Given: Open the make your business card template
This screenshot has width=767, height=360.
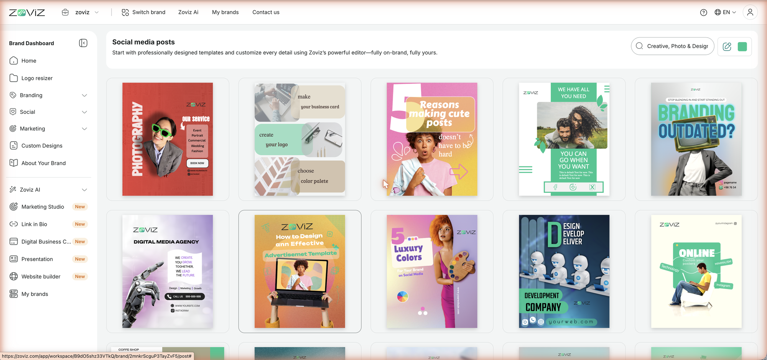Looking at the screenshot, I should tap(300, 139).
